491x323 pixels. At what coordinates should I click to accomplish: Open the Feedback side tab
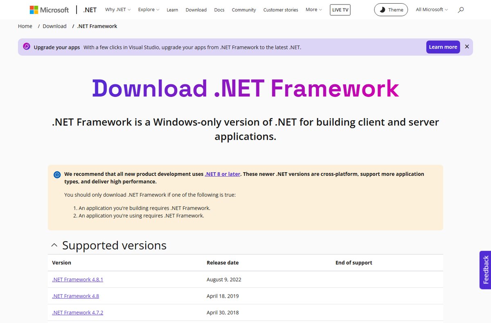(x=485, y=270)
